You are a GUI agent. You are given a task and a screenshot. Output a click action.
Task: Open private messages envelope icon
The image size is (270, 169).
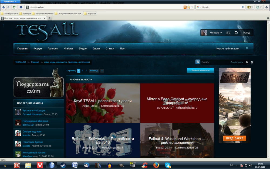coord(228,33)
